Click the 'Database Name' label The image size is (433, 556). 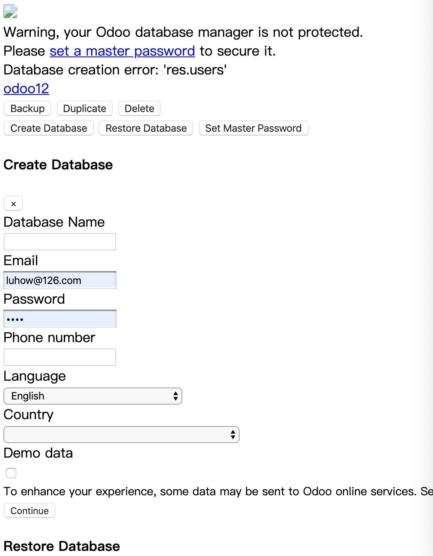[x=54, y=222]
